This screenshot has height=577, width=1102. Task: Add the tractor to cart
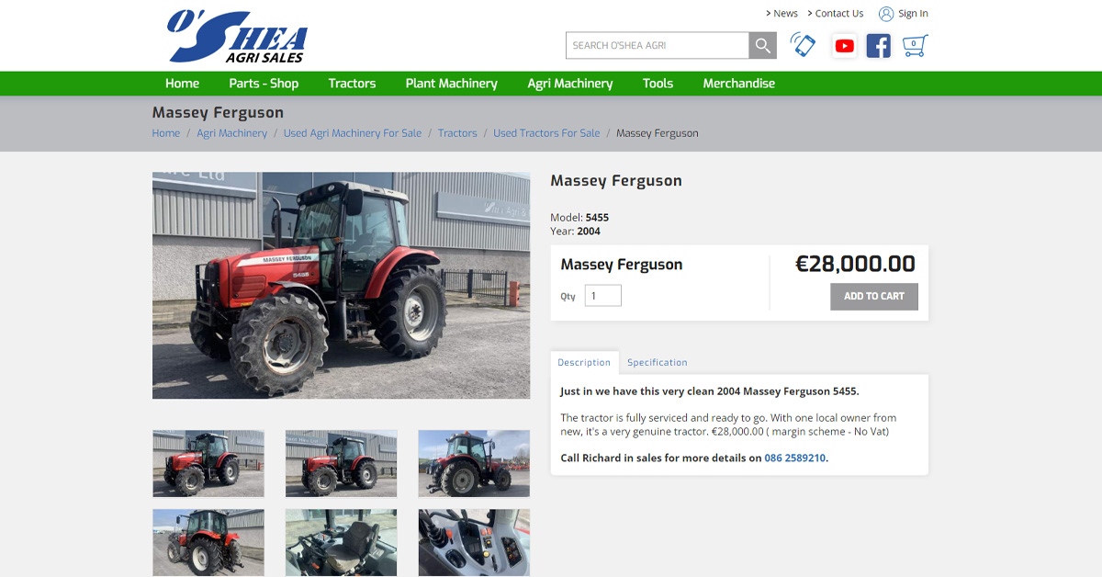(x=874, y=296)
